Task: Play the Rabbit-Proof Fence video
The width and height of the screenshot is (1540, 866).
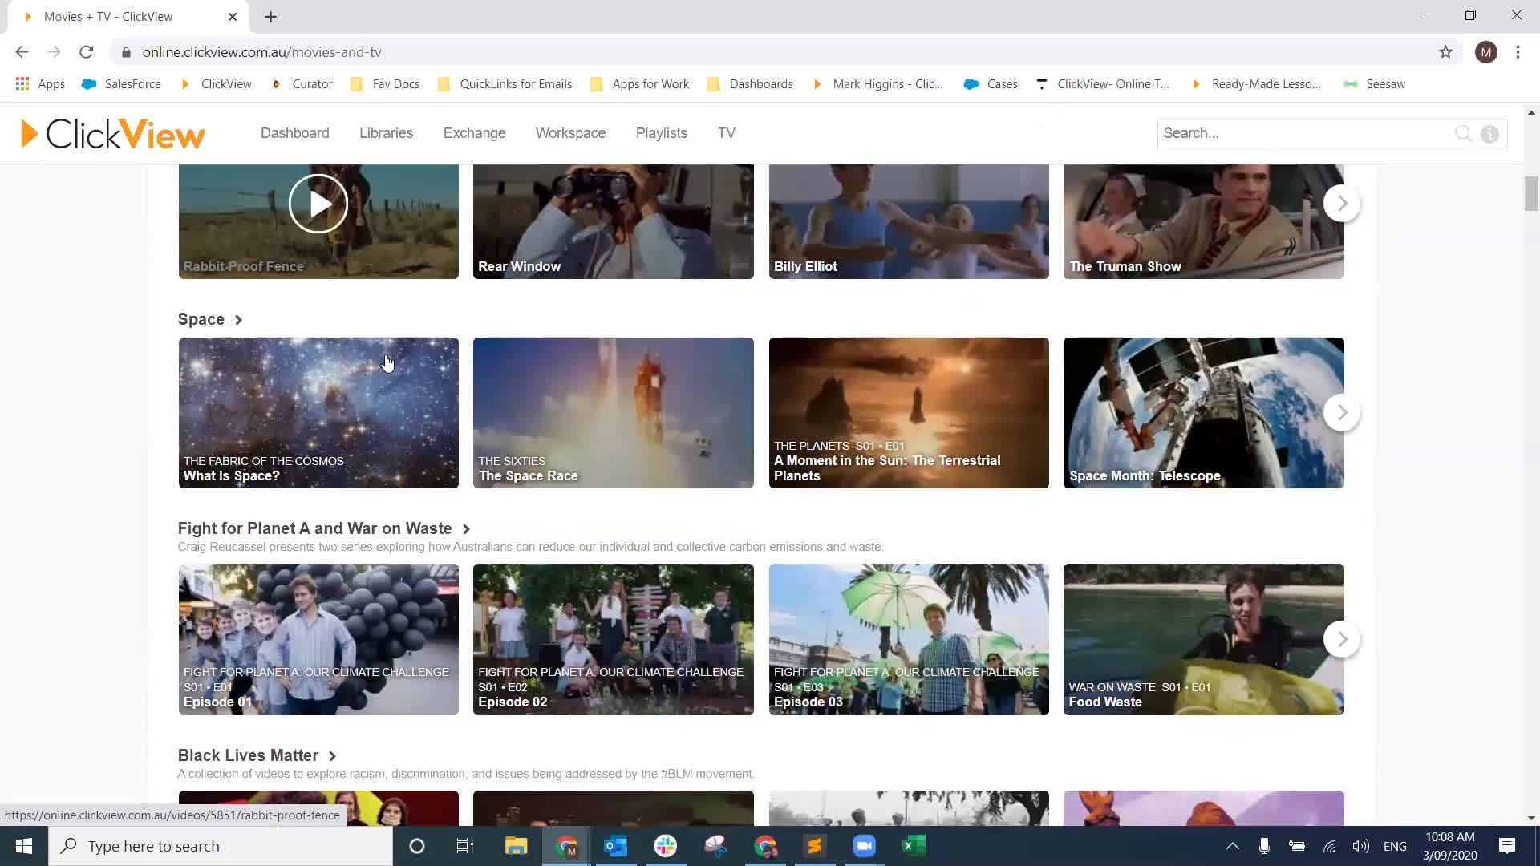Action: click(318, 204)
